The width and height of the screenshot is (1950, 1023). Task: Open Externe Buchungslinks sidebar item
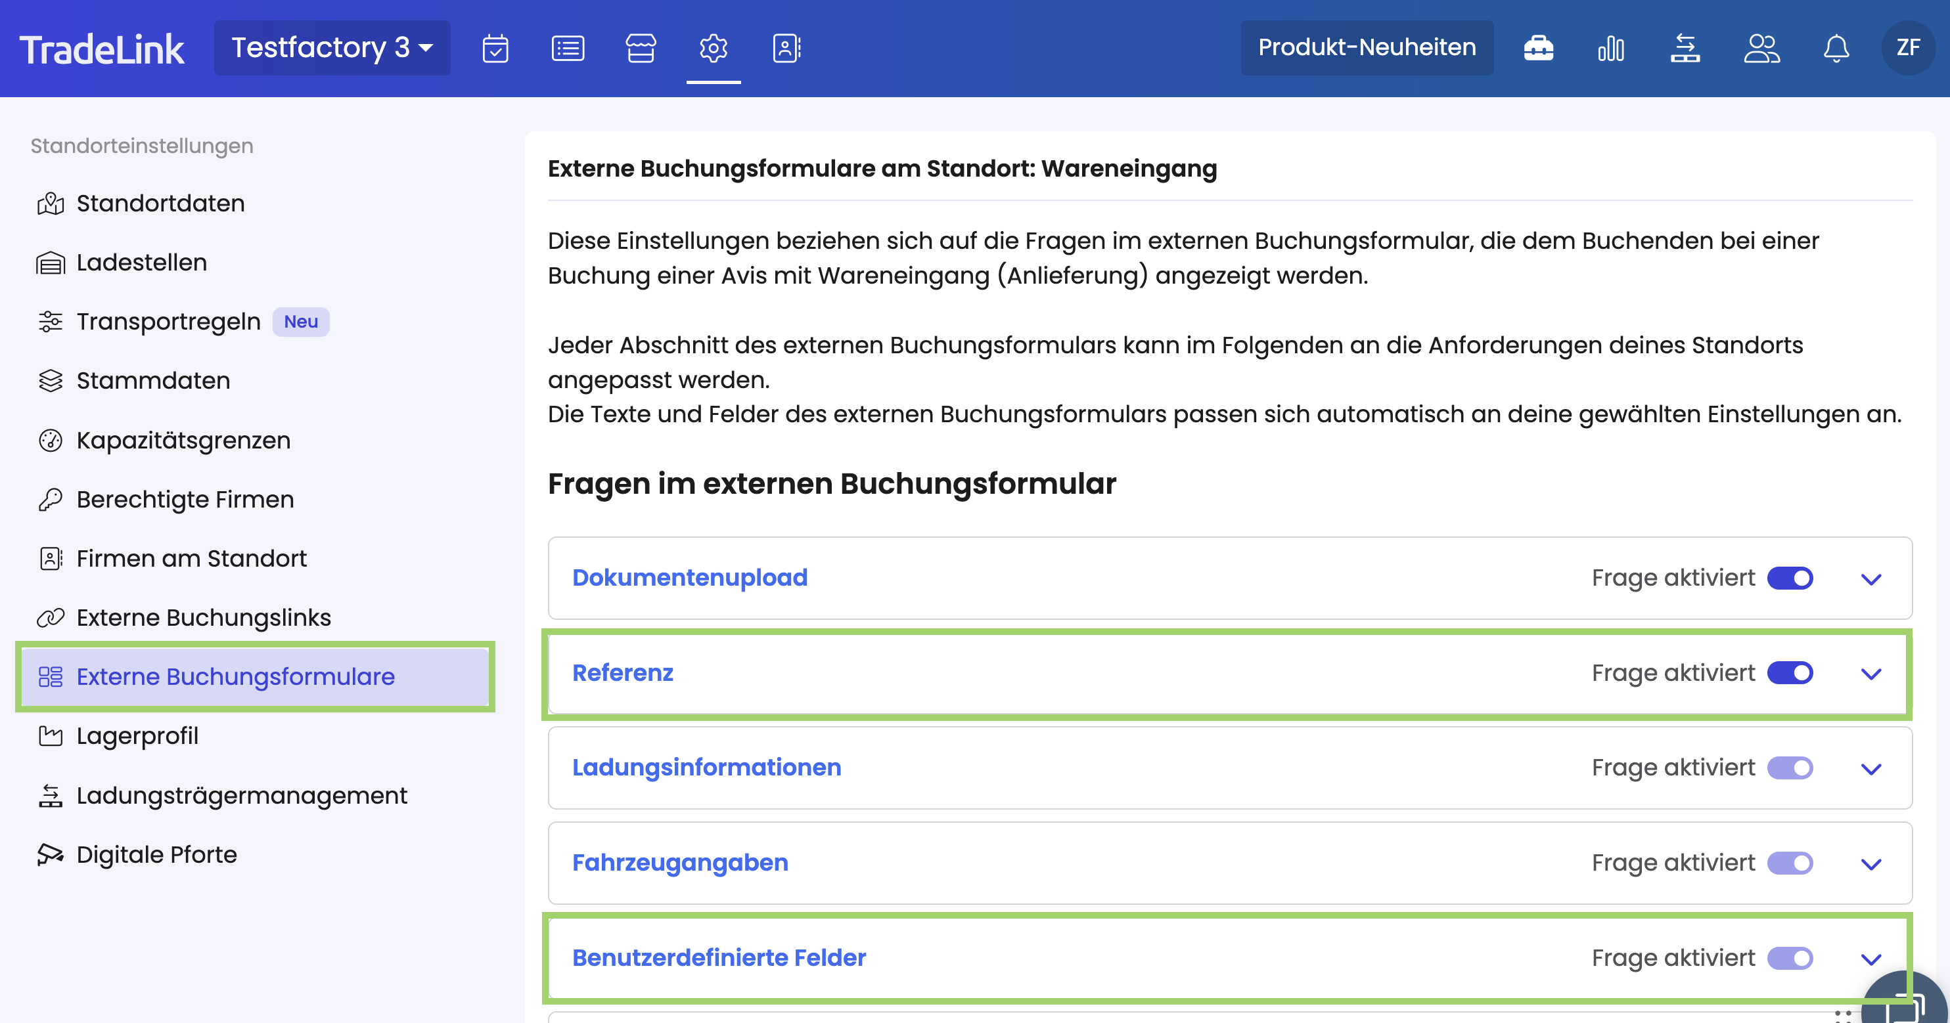click(x=204, y=617)
